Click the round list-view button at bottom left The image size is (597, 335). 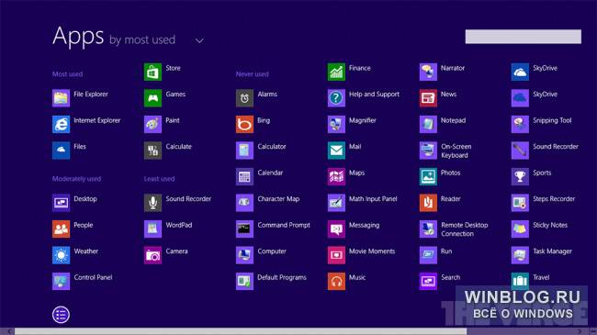[61, 315]
